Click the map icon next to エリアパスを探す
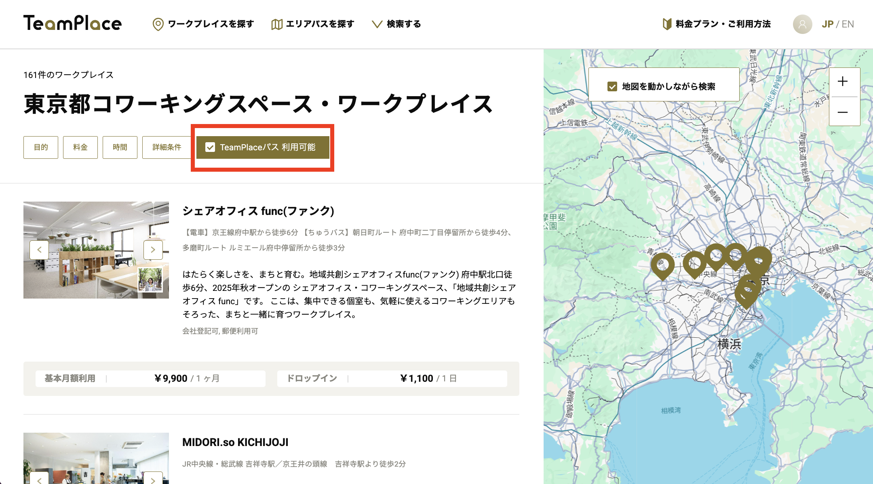This screenshot has width=873, height=484. tap(276, 24)
